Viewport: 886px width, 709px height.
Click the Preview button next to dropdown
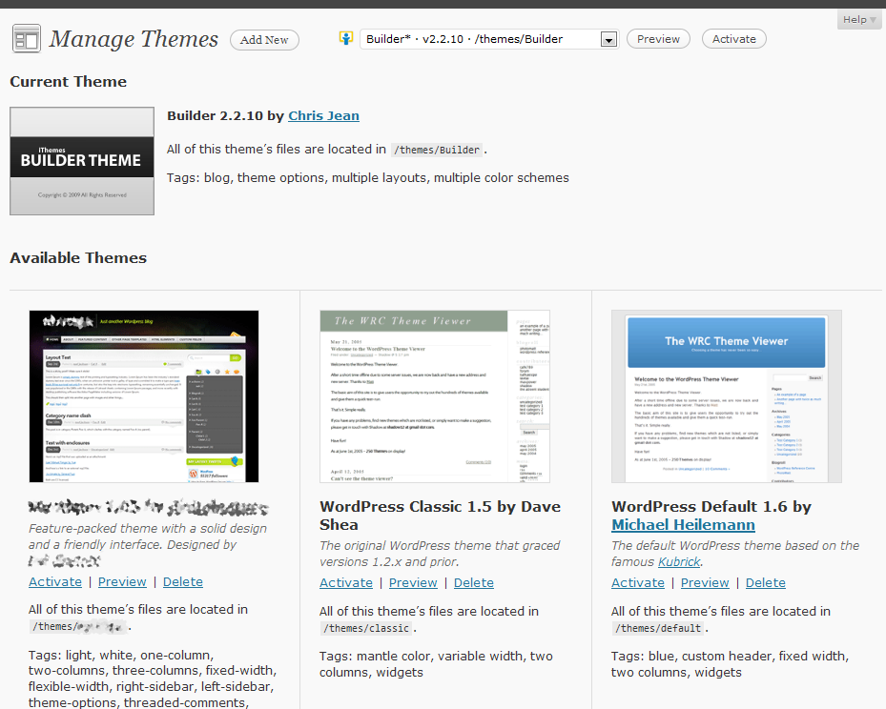(x=658, y=39)
